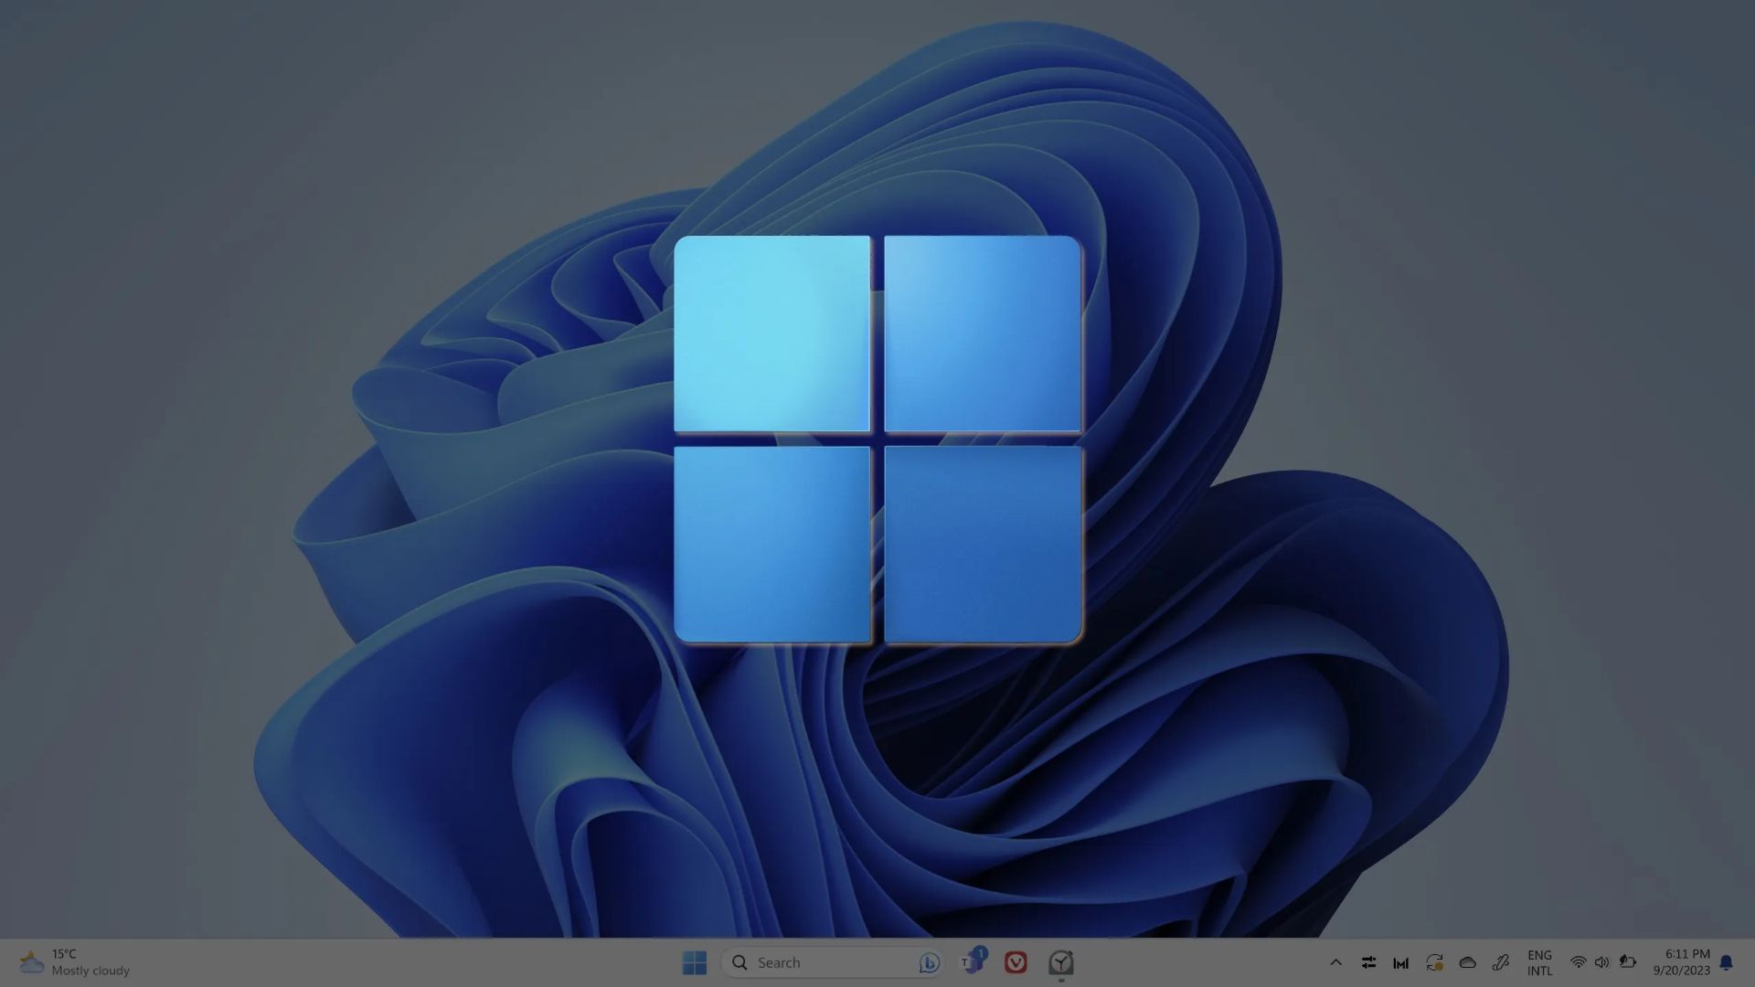Click the battery saver icon in tray

1628,962
